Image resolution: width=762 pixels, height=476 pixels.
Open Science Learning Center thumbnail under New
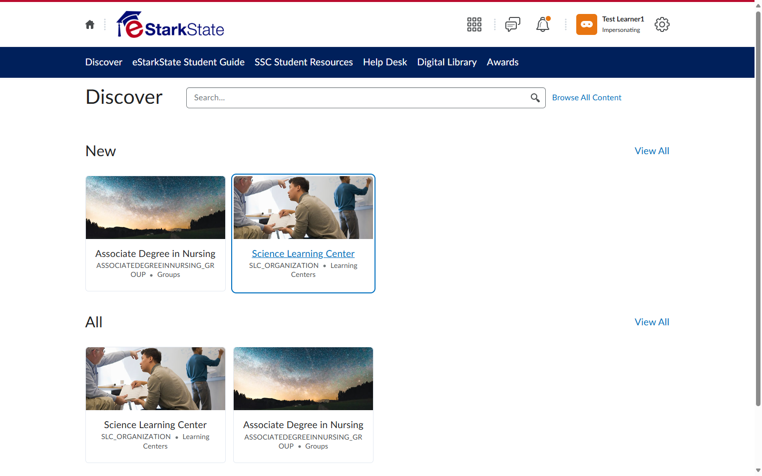pos(303,208)
